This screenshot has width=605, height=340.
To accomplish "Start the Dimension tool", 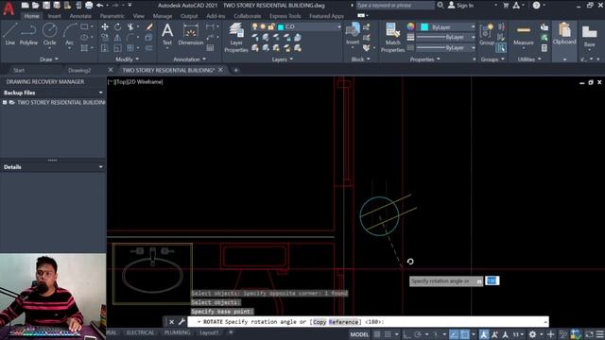I will point(191,34).
